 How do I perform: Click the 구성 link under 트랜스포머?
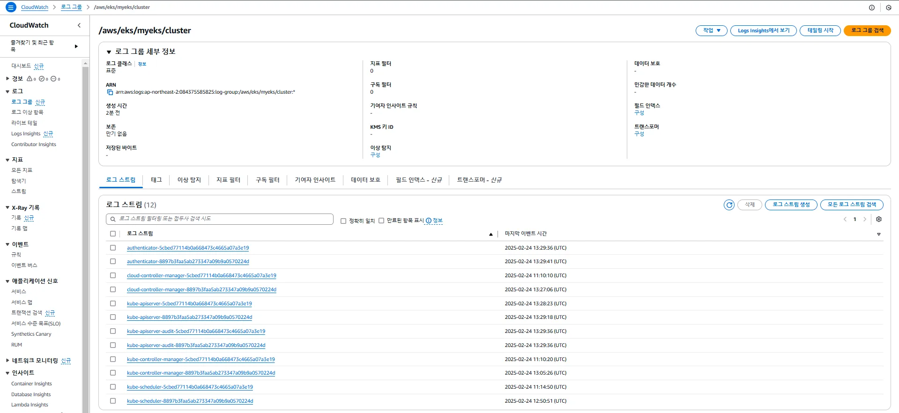coord(639,134)
